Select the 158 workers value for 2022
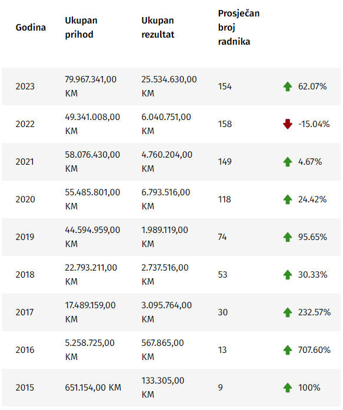The image size is (343, 410). point(225,124)
